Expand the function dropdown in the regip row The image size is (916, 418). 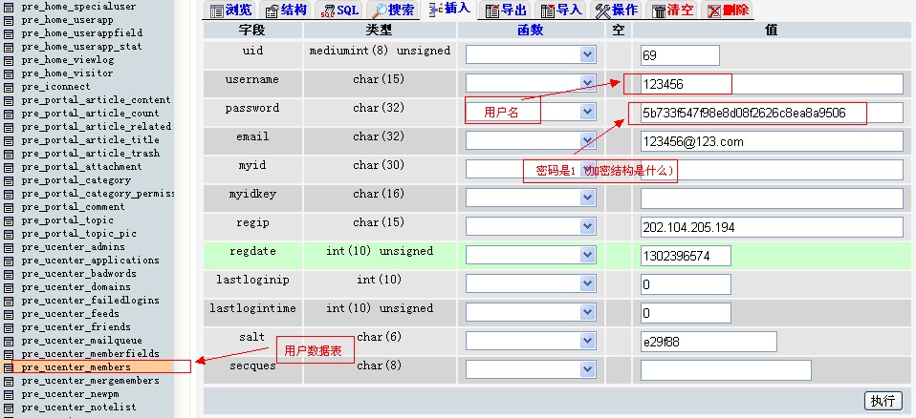(x=531, y=226)
